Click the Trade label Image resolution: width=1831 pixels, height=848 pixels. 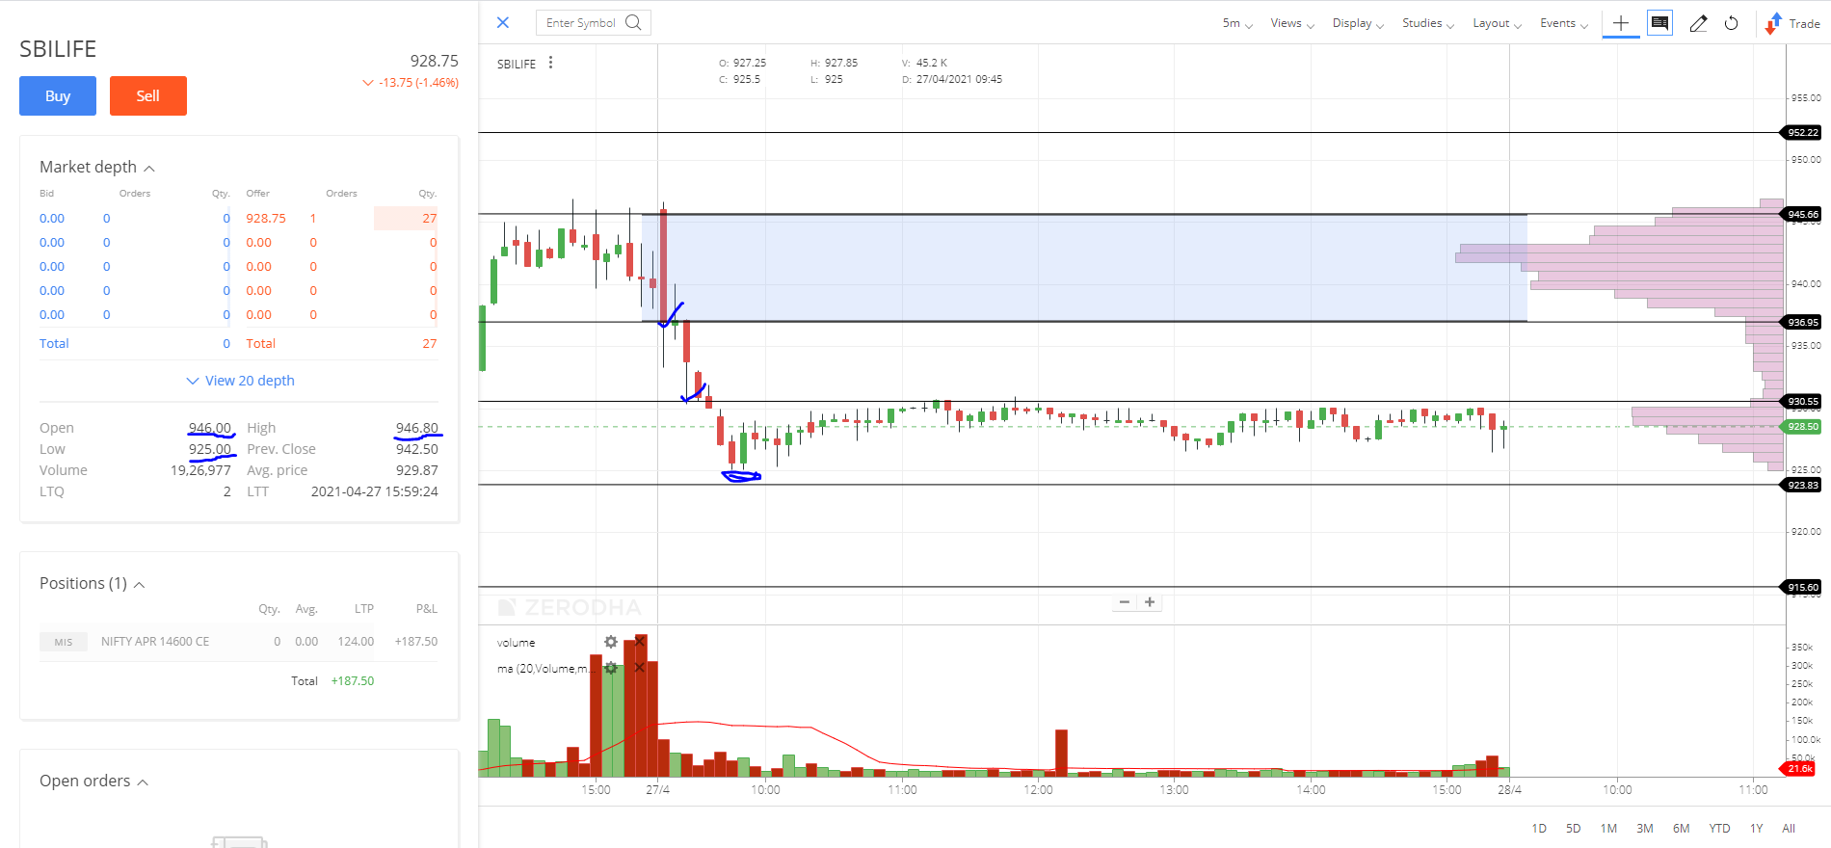pos(1804,24)
